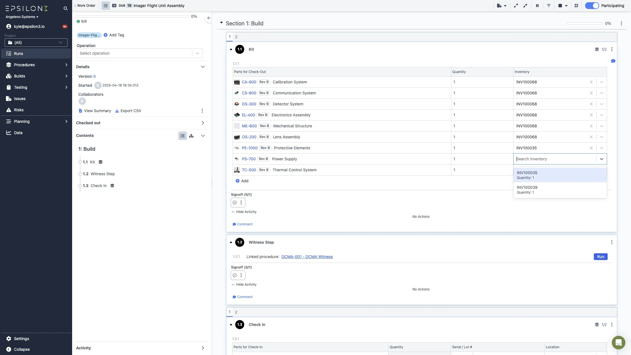The width and height of the screenshot is (631, 355).
Task: Switch Contents to tree diagram view
Action: pyautogui.click(x=191, y=136)
